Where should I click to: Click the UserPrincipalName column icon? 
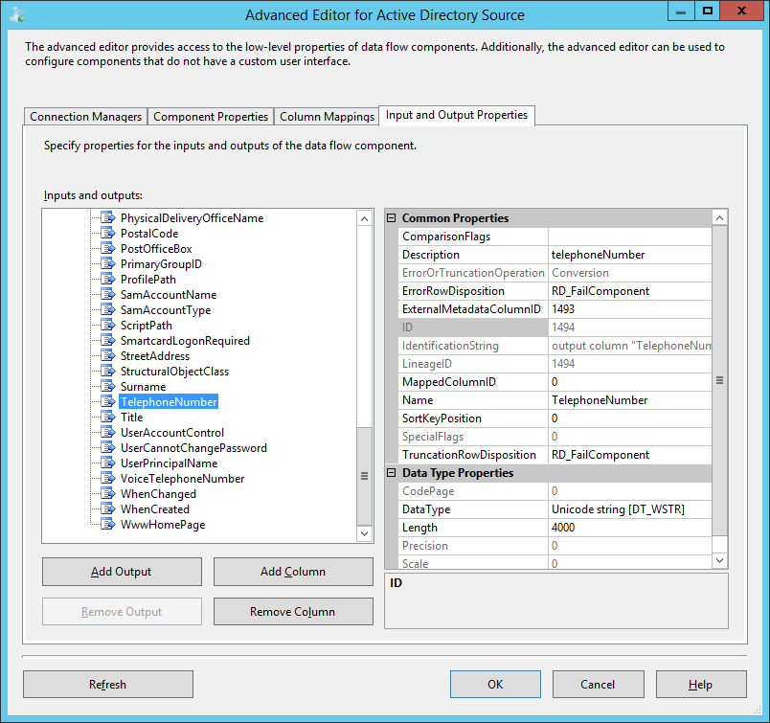click(x=108, y=463)
